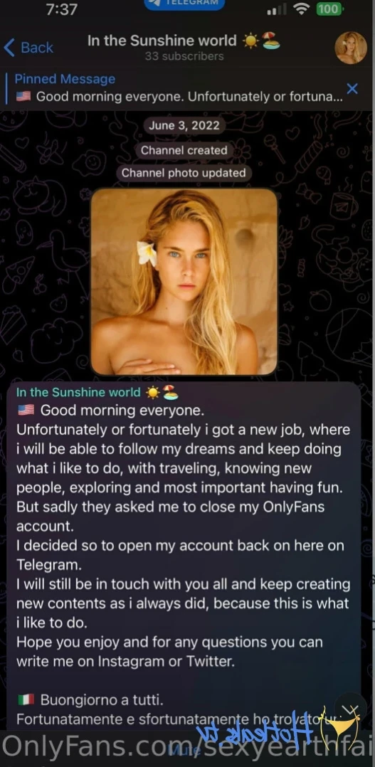Tap the Telegram pill in status bar
Image resolution: width=375 pixels, height=767 pixels.
[x=184, y=4]
